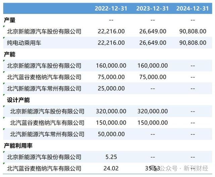This screenshot has width=215, height=177.
Task: Click the 纯电动乘用车 row label
Action: pos(24,43)
